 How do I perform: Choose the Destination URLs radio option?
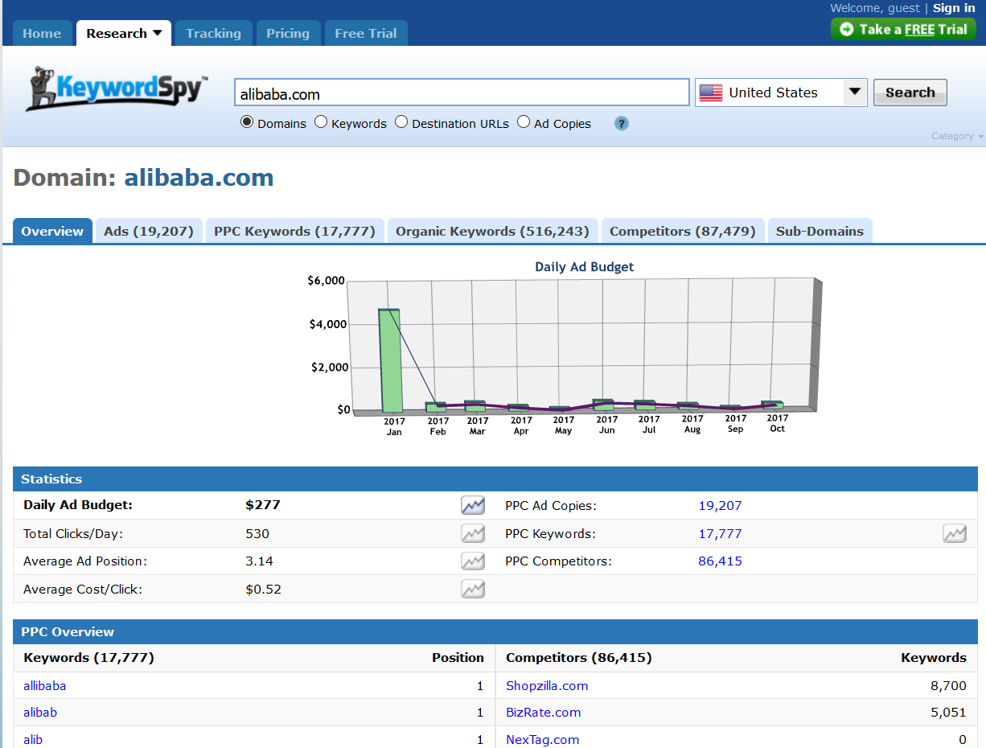[x=401, y=122]
